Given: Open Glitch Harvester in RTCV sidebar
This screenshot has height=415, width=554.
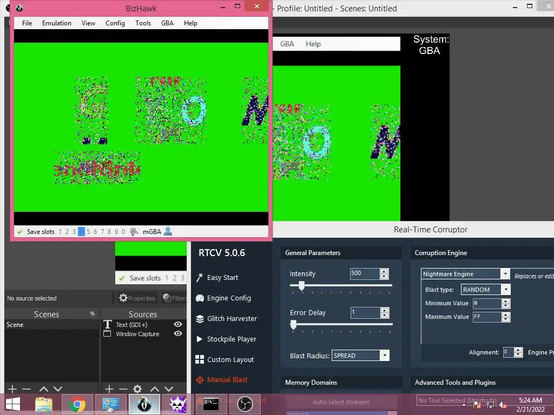Looking at the screenshot, I should pos(226,319).
